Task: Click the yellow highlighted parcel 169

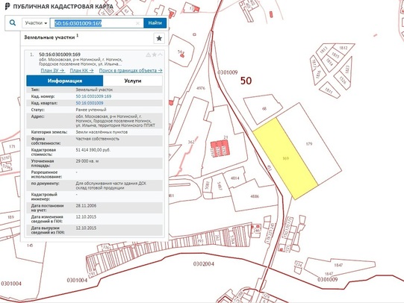Action: point(285,158)
